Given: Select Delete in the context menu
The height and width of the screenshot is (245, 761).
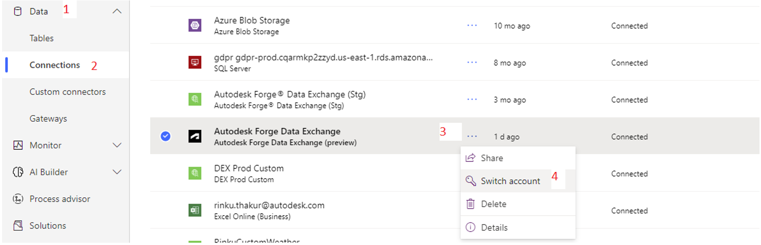Looking at the screenshot, I should tap(493, 204).
